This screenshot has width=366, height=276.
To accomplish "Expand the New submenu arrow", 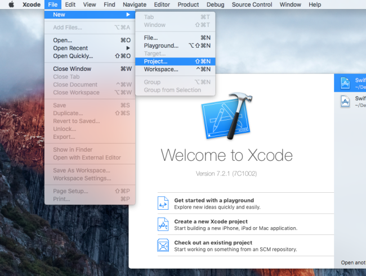I will [128, 15].
